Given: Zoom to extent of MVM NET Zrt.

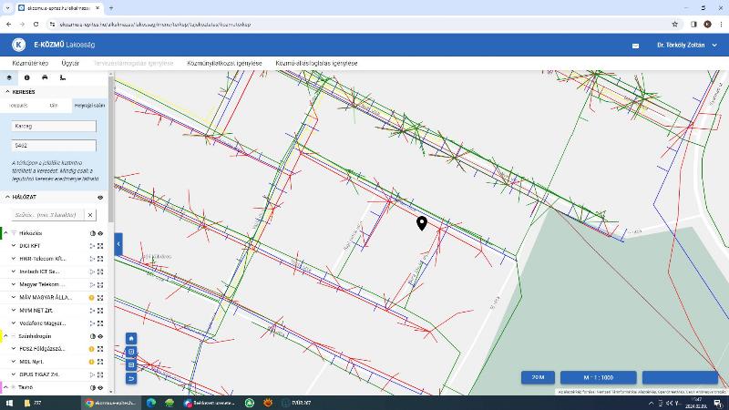Looking at the screenshot, I should [x=100, y=310].
